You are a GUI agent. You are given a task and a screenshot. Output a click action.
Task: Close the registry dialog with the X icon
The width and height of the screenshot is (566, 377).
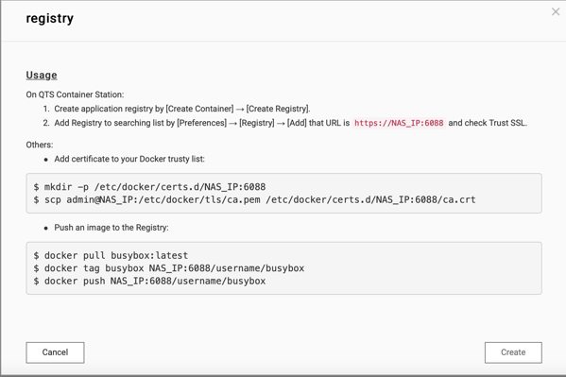point(556,12)
